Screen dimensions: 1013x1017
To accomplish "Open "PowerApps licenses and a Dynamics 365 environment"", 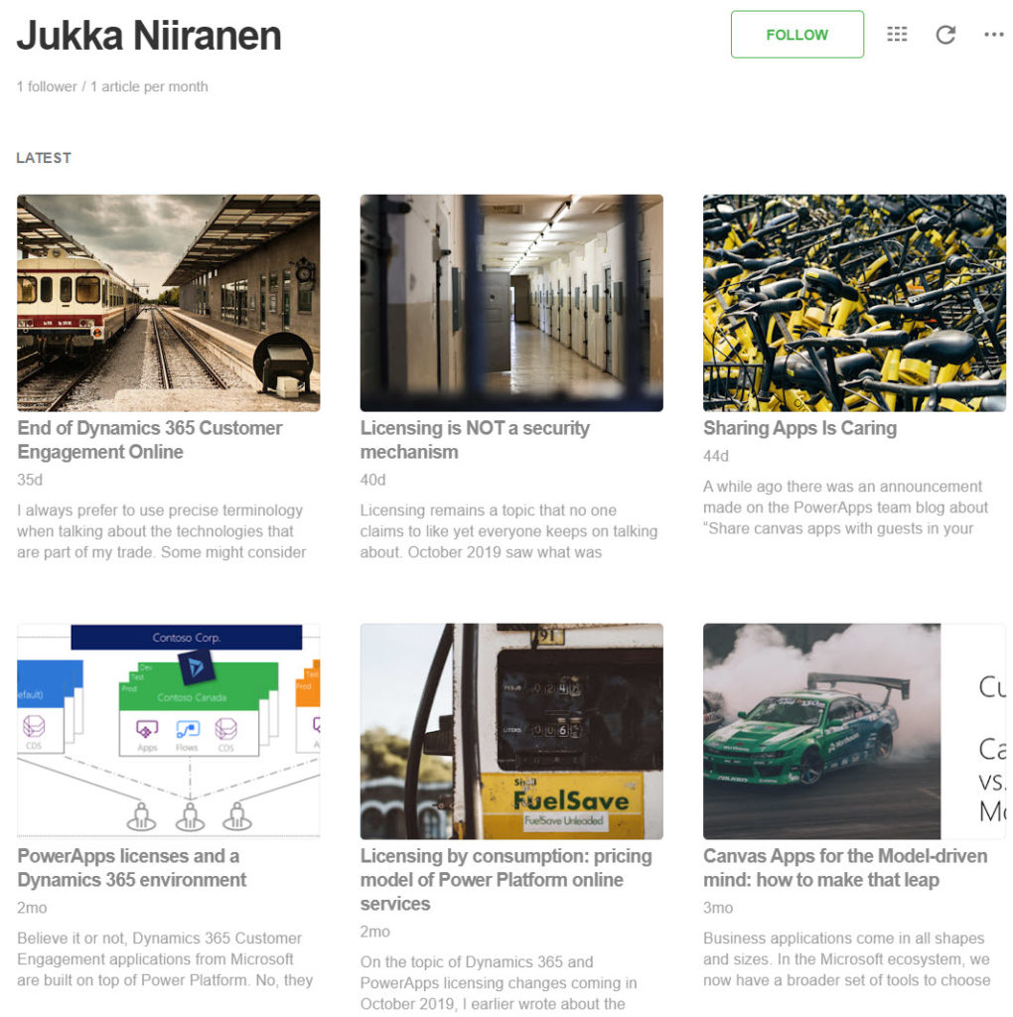I will 132,868.
